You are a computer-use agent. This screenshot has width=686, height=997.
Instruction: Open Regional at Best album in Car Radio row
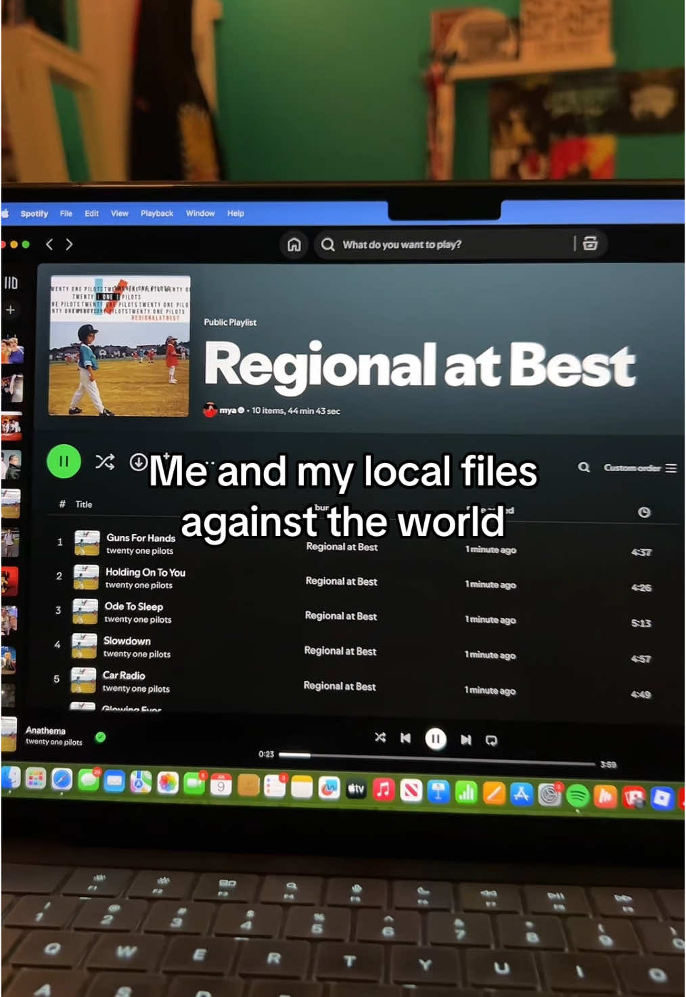point(340,686)
